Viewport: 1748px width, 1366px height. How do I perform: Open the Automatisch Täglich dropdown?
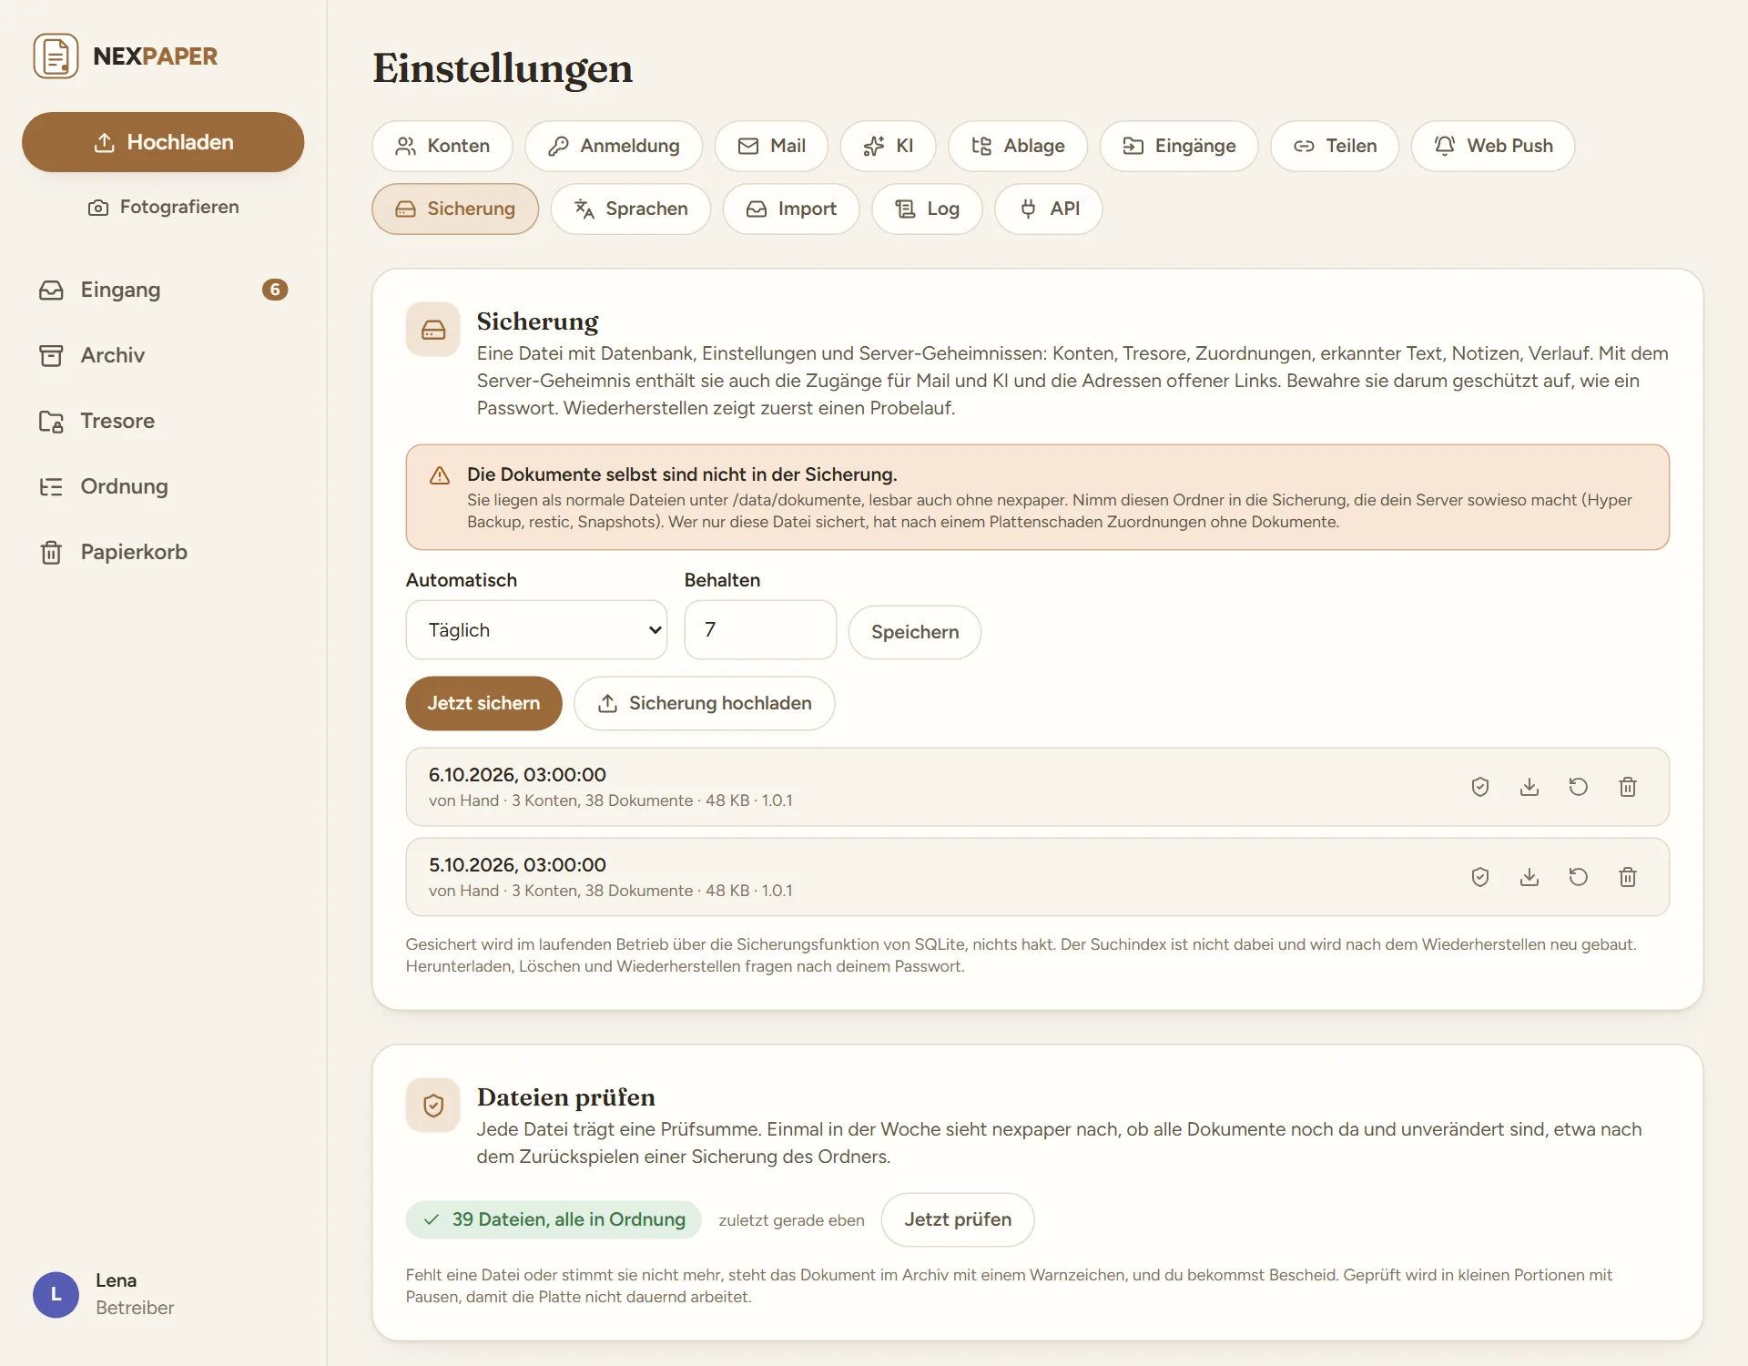[536, 630]
